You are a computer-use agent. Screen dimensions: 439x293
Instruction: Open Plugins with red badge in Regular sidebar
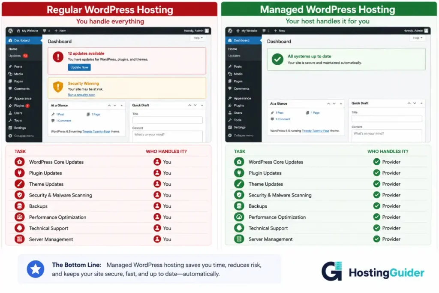19,106
